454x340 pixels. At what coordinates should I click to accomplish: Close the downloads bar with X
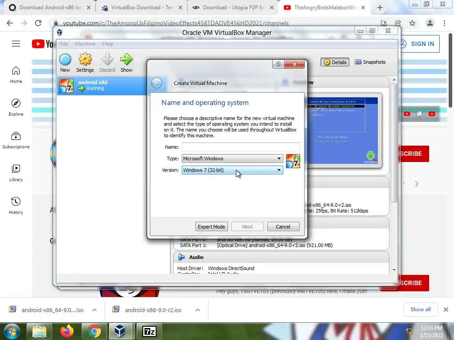446,309
